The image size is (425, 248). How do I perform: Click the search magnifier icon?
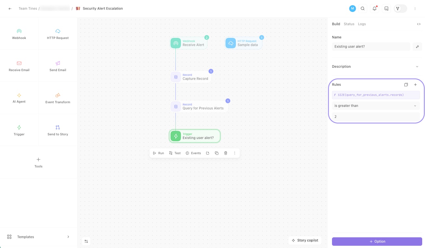(x=363, y=9)
